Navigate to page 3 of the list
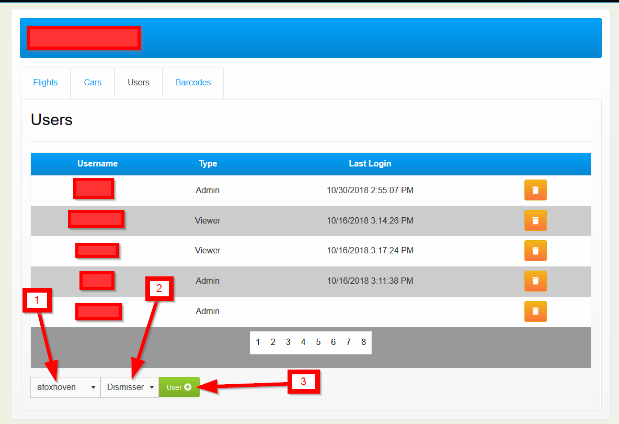This screenshot has height=424, width=619. click(288, 342)
